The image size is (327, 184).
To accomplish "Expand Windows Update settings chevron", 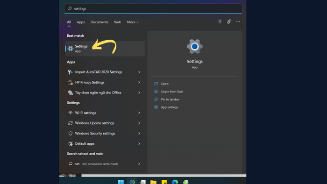I will point(139,123).
